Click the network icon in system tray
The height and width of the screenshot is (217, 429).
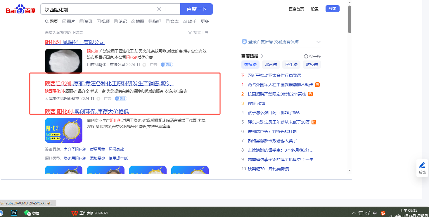[x=361, y=213]
